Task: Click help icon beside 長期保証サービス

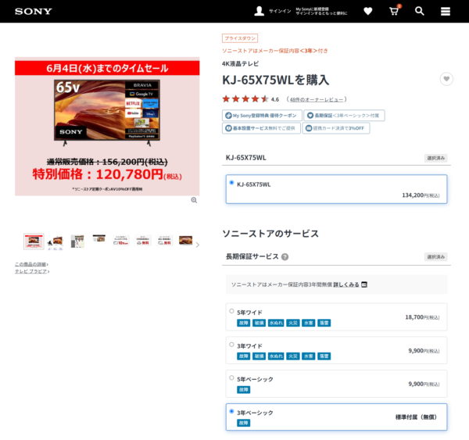Action: coord(285,257)
